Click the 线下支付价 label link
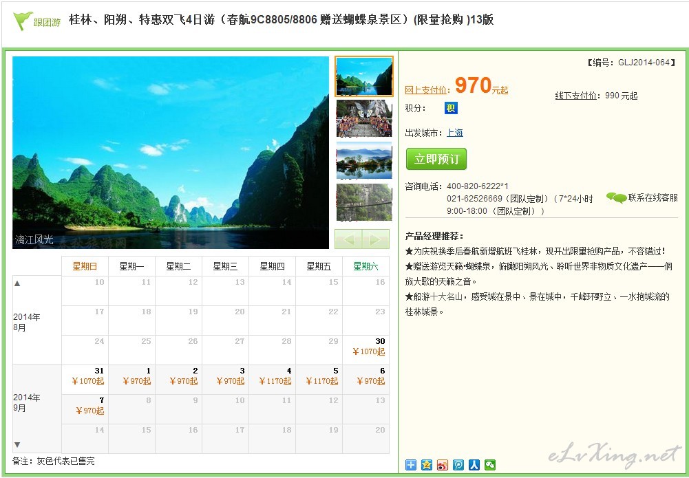This screenshot has height=478, width=689. click(576, 96)
